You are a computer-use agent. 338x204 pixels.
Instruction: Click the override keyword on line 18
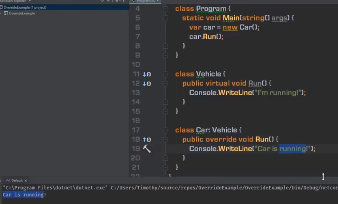pos(221,140)
